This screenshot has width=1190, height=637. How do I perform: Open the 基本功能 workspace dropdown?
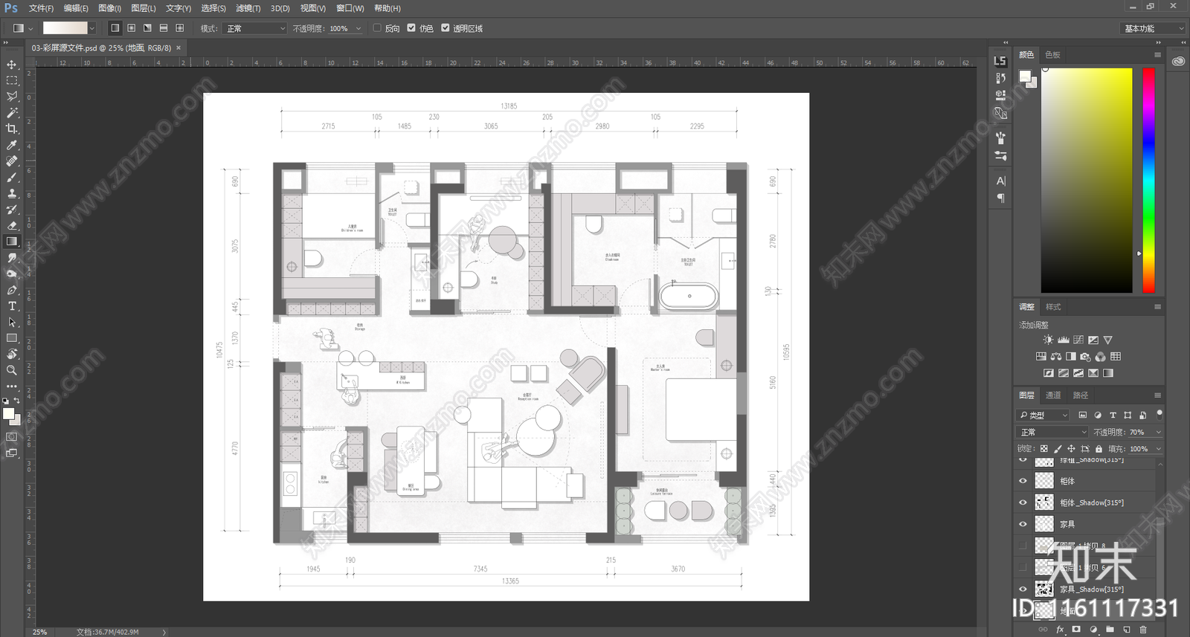(x=1152, y=28)
